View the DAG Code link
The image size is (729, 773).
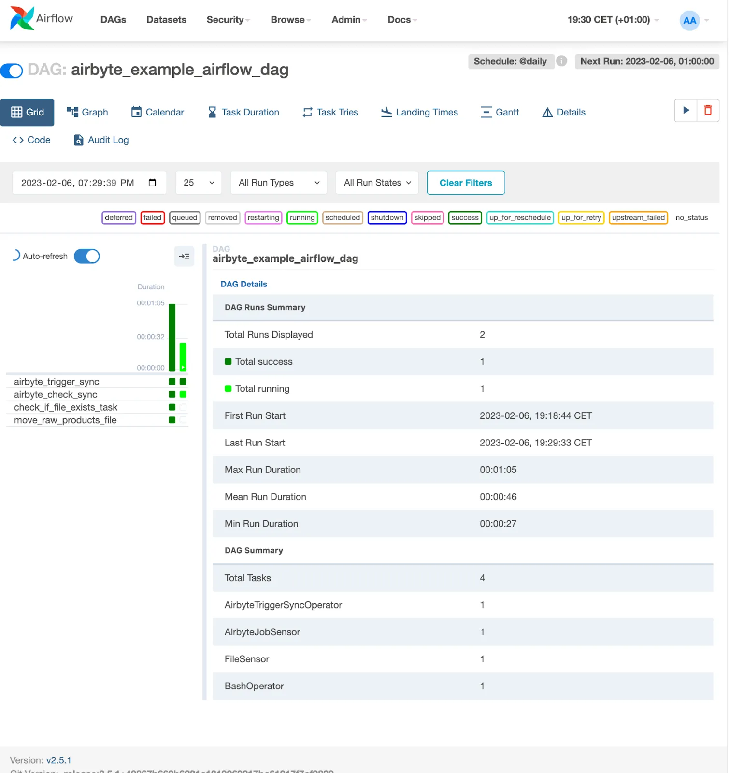click(31, 140)
